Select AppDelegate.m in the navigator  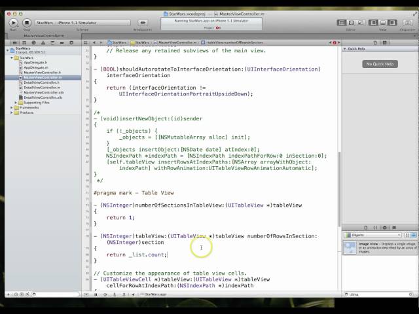coord(43,67)
